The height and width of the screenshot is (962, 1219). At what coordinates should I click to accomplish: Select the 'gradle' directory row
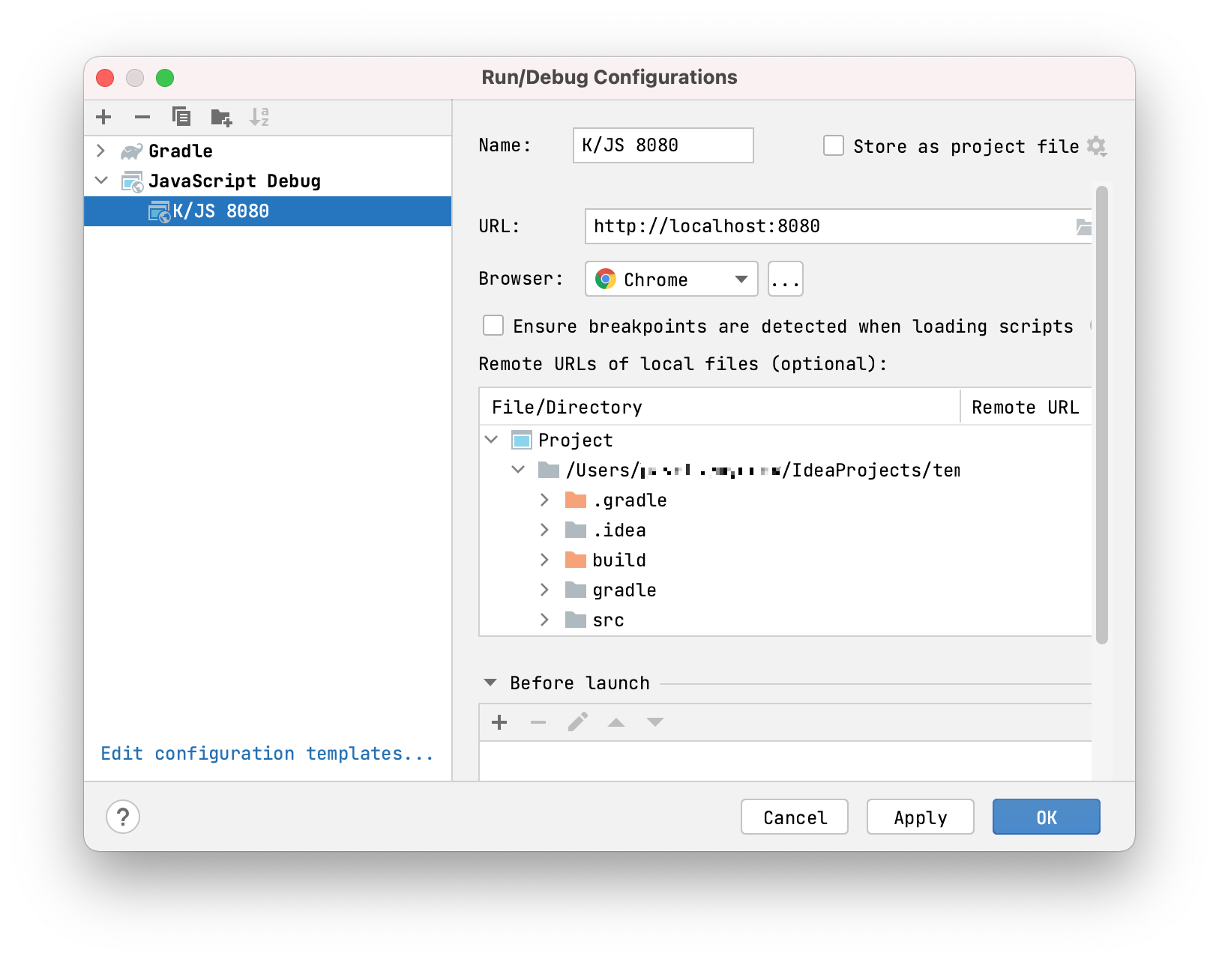tap(785, 590)
